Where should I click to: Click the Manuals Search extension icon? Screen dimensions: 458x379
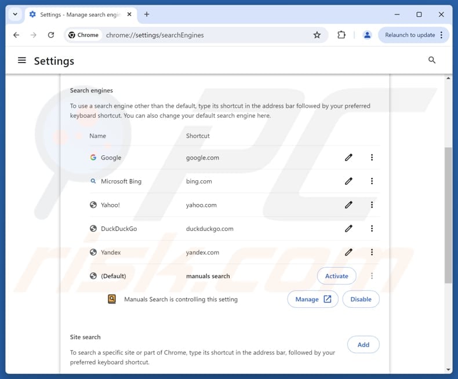pos(112,299)
